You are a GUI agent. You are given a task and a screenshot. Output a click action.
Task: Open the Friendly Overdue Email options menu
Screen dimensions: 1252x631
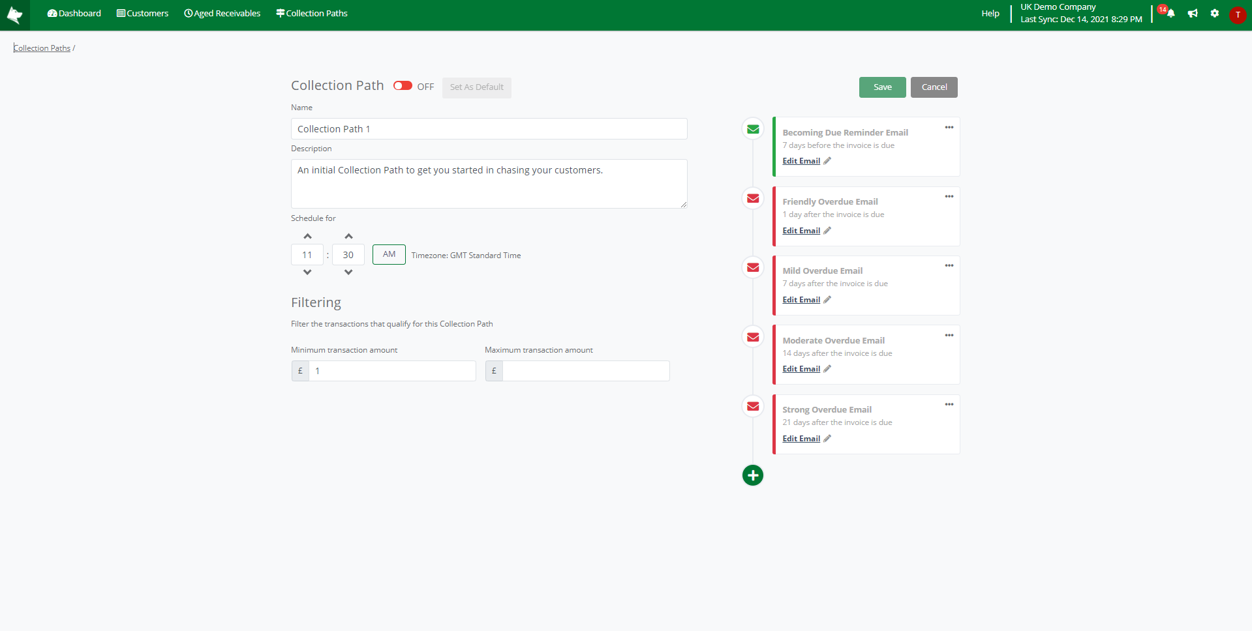coord(949,196)
